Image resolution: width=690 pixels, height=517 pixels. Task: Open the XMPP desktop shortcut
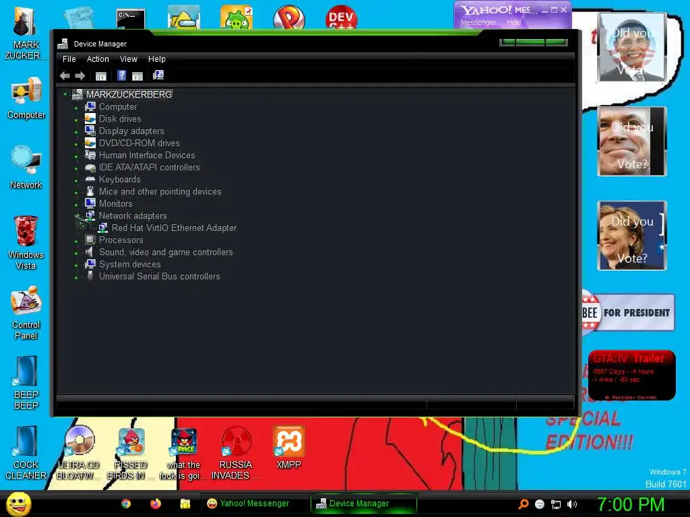click(288, 447)
